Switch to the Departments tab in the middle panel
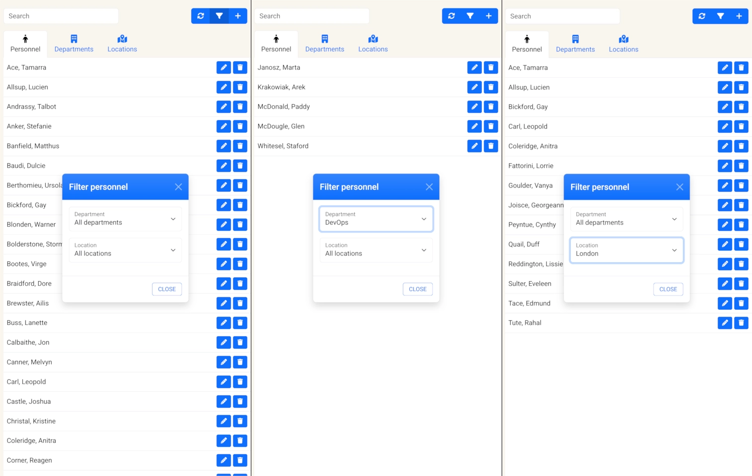Viewport: 752px width, 476px height. pos(325,44)
